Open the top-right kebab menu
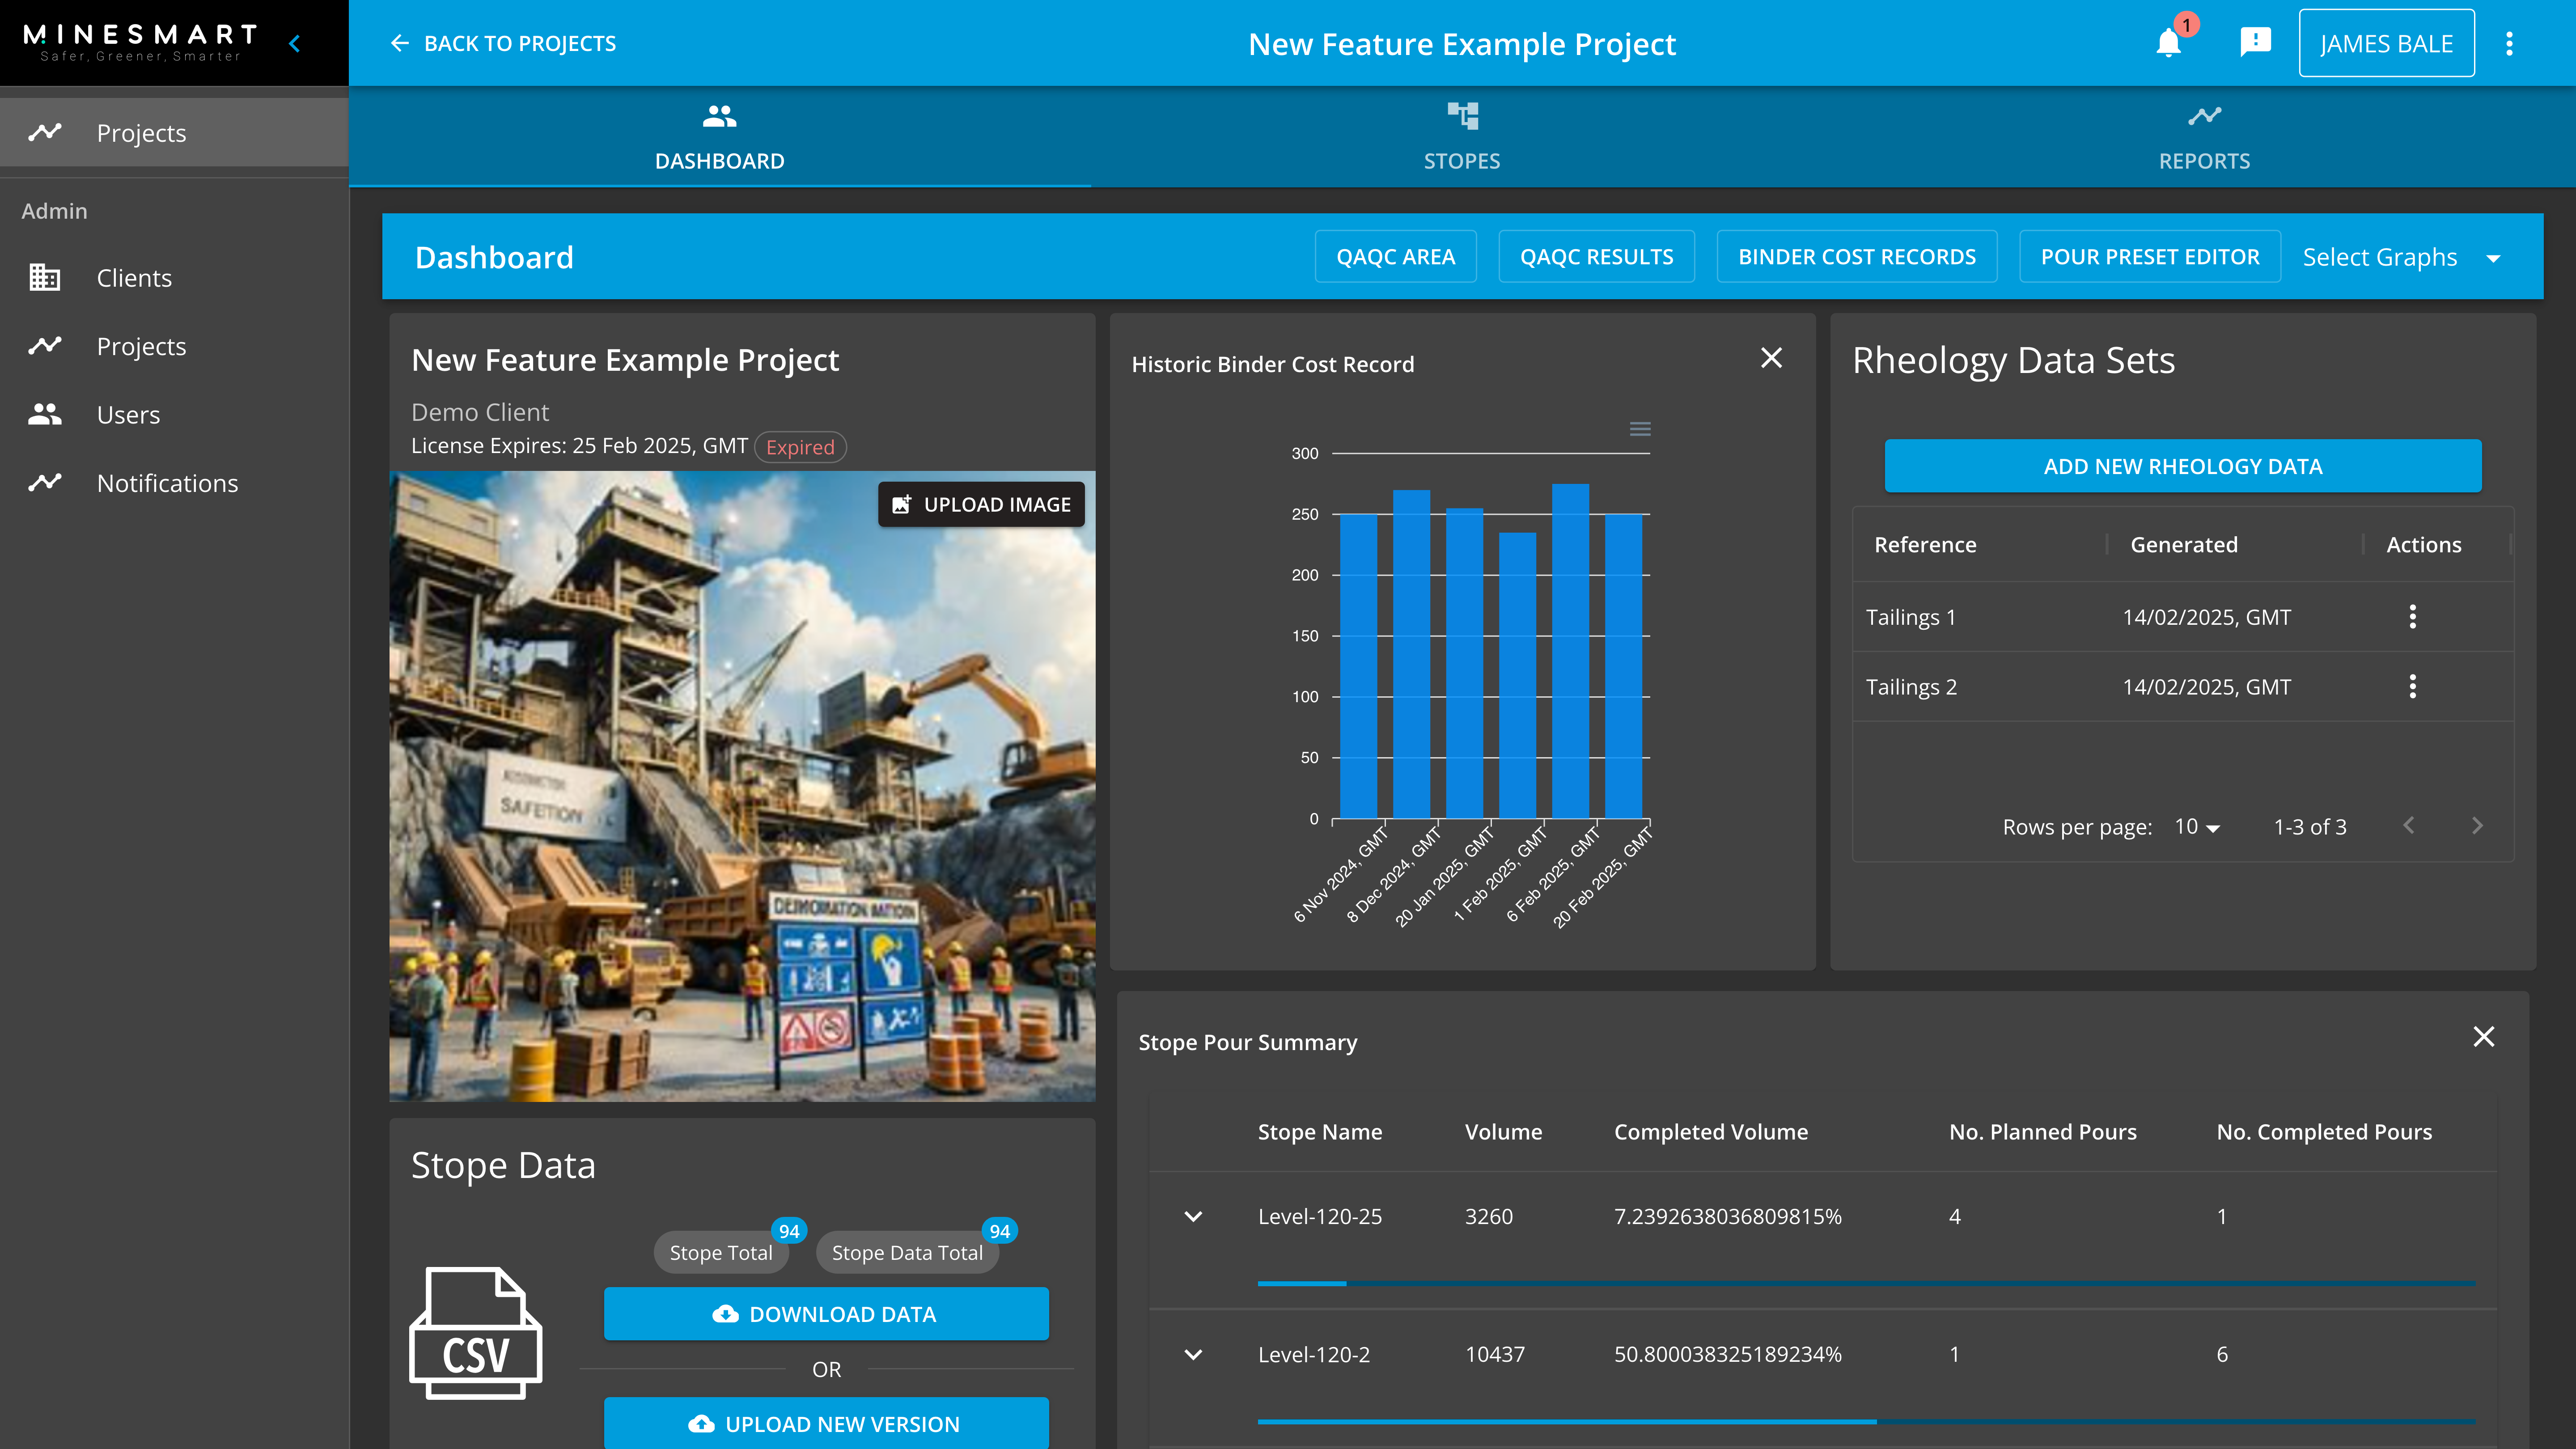This screenshot has width=2576, height=1449. (2509, 43)
